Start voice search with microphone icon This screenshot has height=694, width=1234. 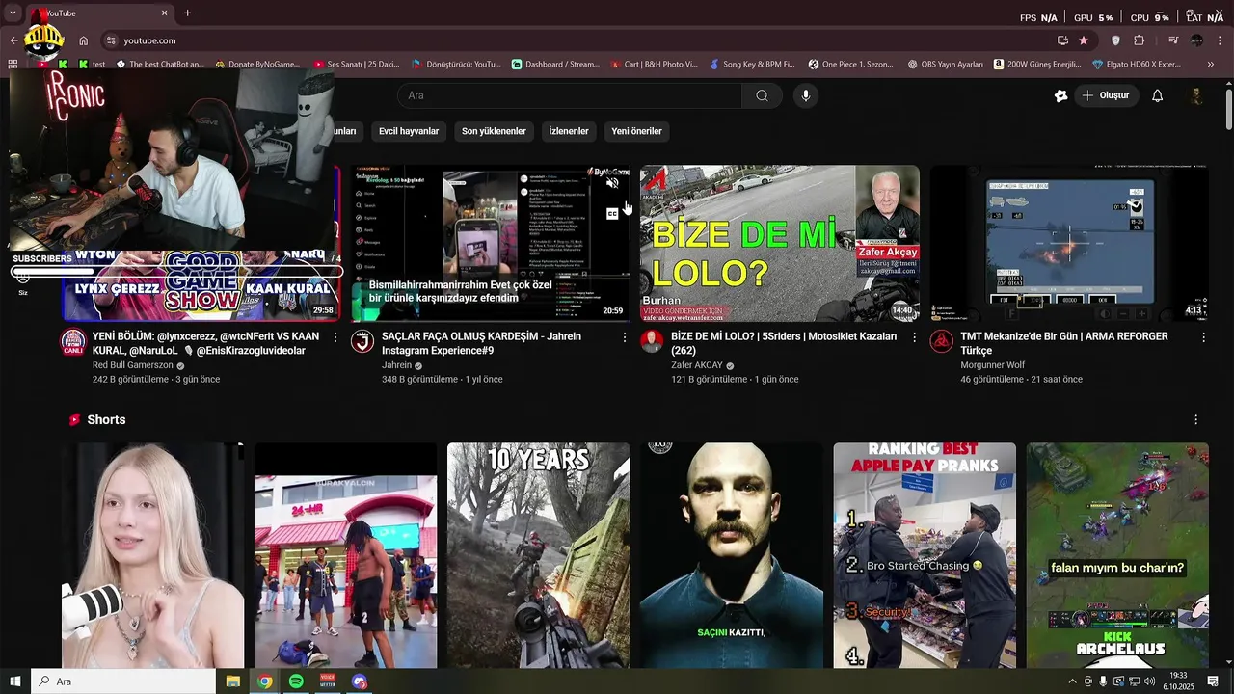click(x=806, y=95)
